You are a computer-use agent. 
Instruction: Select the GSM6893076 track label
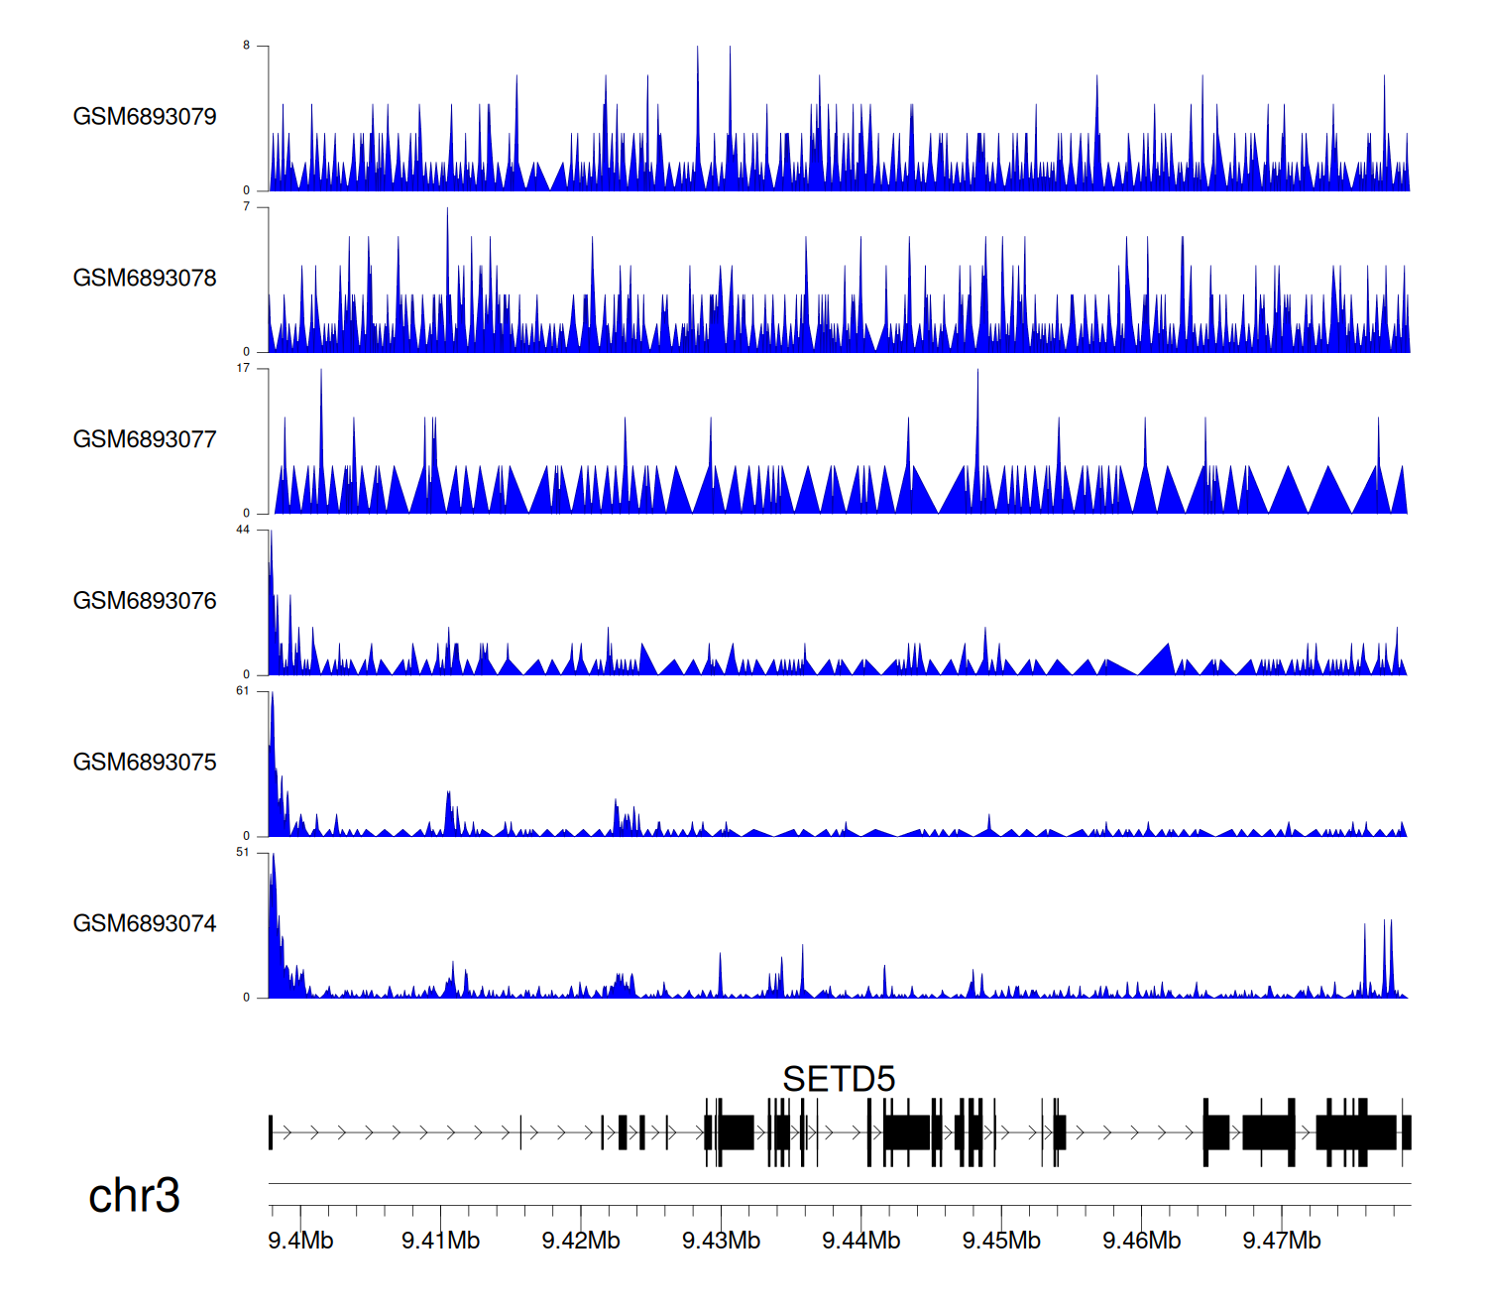pos(145,601)
